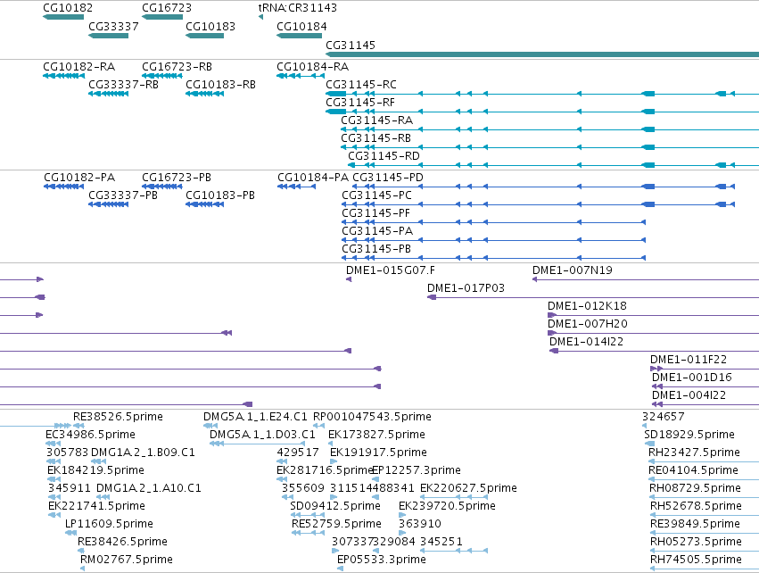The image size is (759, 573).
Task: Click EST RH74505.5prime
Action: (705, 569)
